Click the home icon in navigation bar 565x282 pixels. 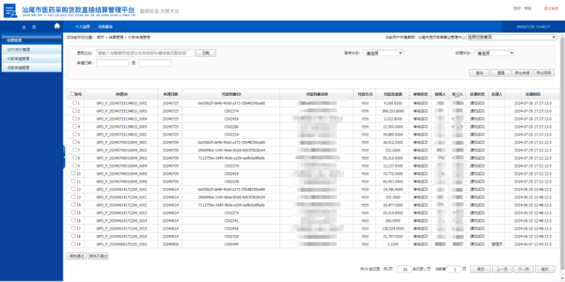click(x=57, y=26)
